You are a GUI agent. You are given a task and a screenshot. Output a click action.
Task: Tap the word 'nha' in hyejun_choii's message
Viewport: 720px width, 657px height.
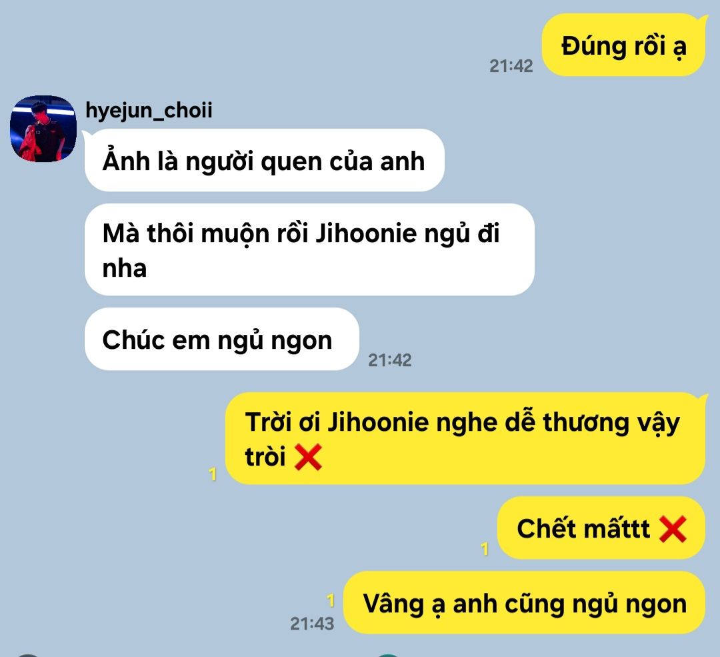click(x=125, y=268)
